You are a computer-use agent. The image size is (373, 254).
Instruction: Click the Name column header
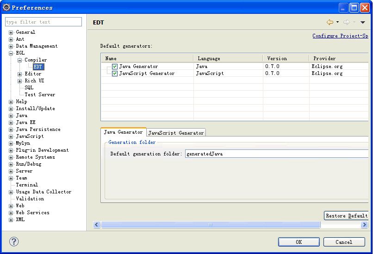pos(148,58)
